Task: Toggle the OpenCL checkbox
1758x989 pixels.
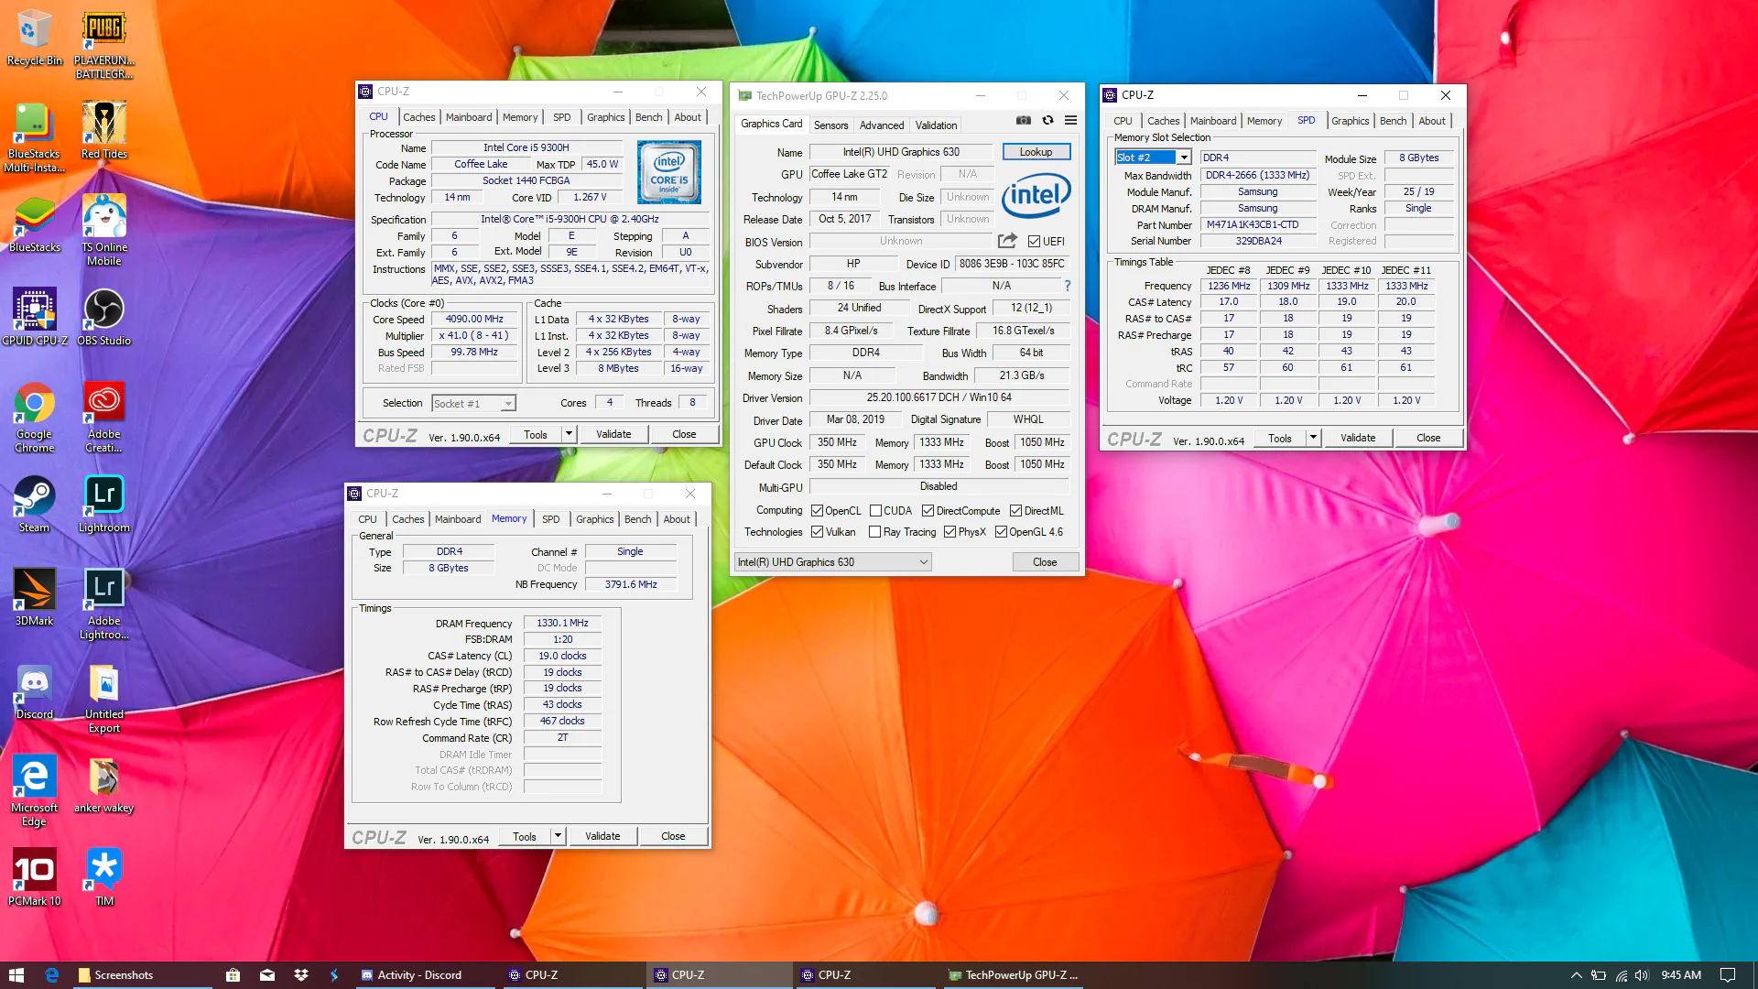Action: pyautogui.click(x=817, y=511)
